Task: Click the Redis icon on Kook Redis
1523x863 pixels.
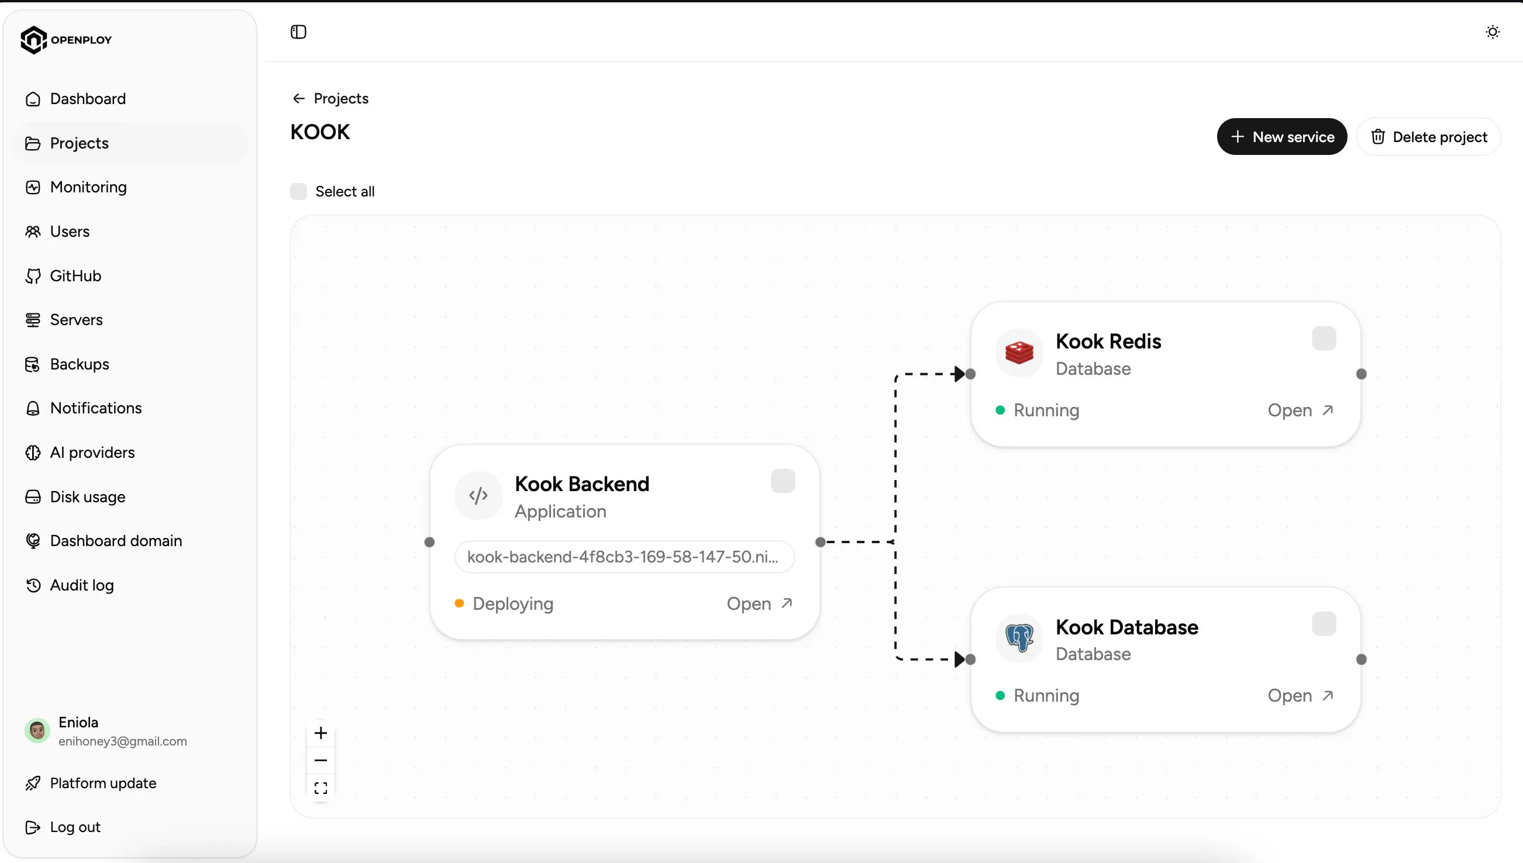Action: 1019,353
